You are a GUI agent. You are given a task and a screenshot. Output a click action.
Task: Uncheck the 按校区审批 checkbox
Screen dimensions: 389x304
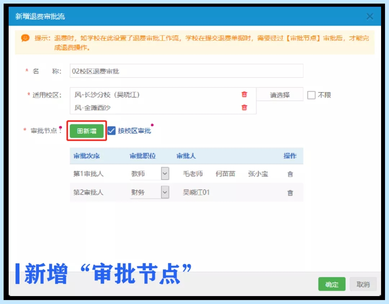[112, 131]
